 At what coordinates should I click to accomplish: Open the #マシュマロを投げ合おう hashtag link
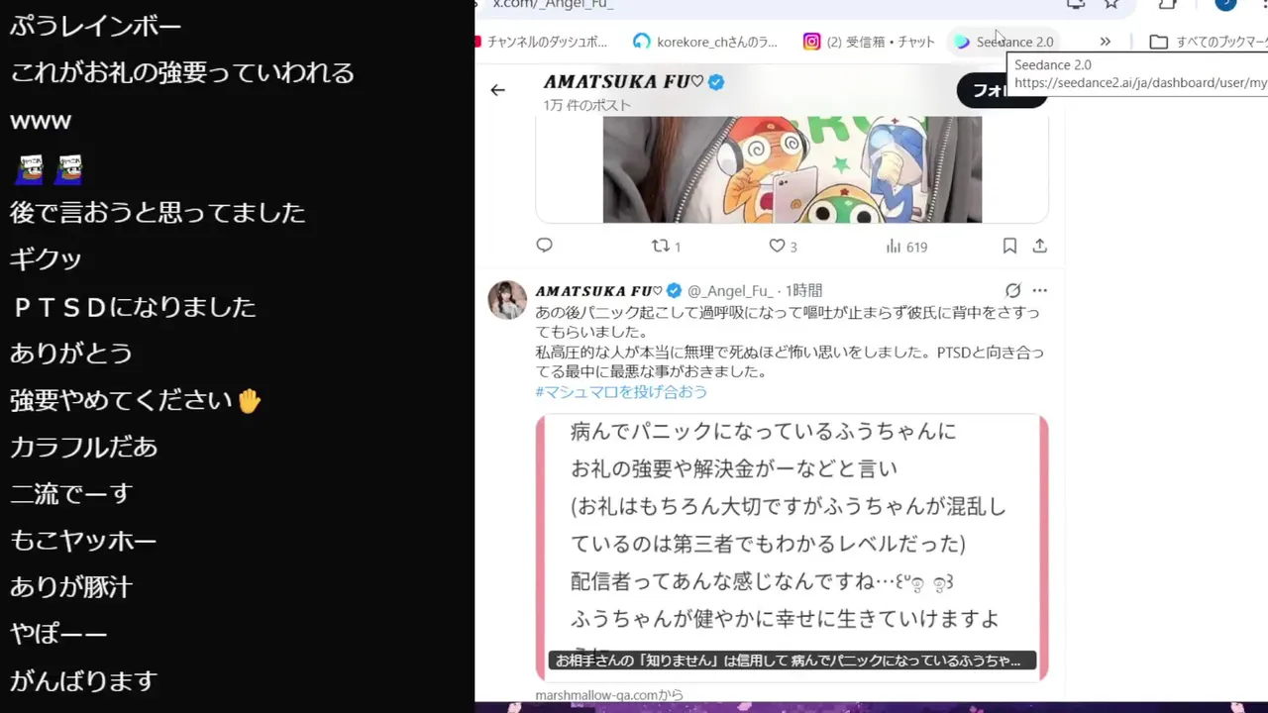tap(621, 391)
